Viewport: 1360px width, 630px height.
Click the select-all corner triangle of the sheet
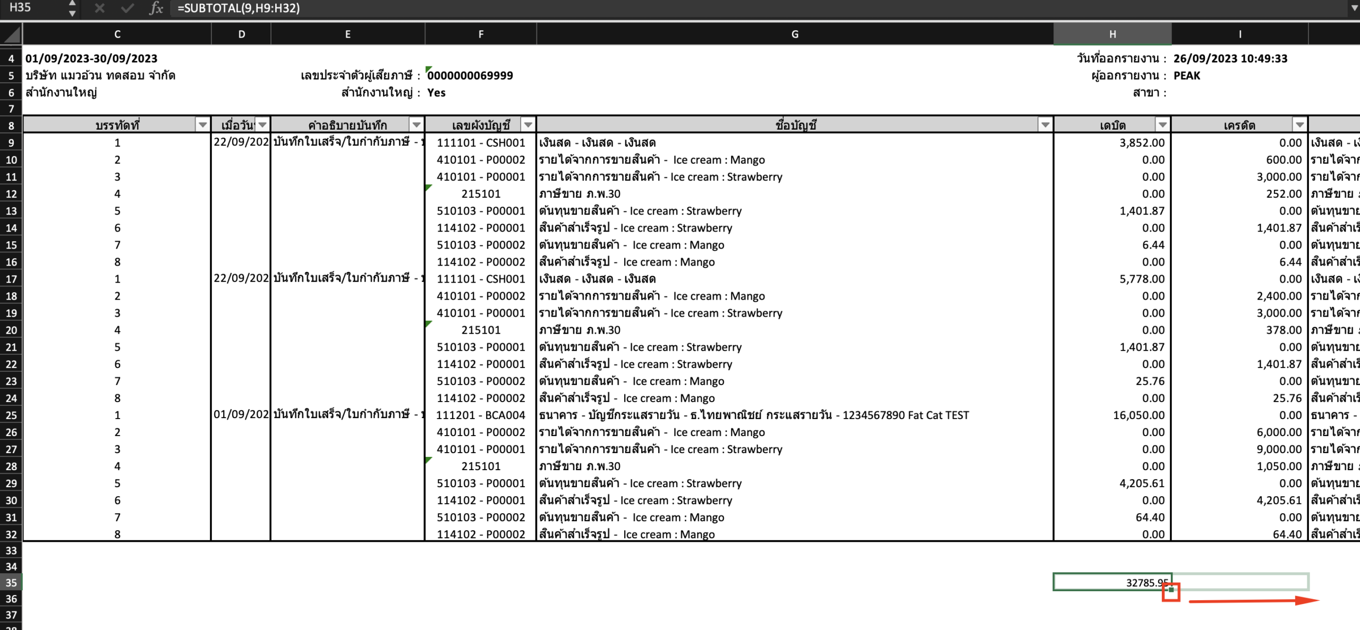coord(11,35)
